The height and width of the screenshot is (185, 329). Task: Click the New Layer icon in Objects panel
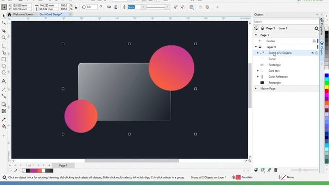tap(256, 170)
